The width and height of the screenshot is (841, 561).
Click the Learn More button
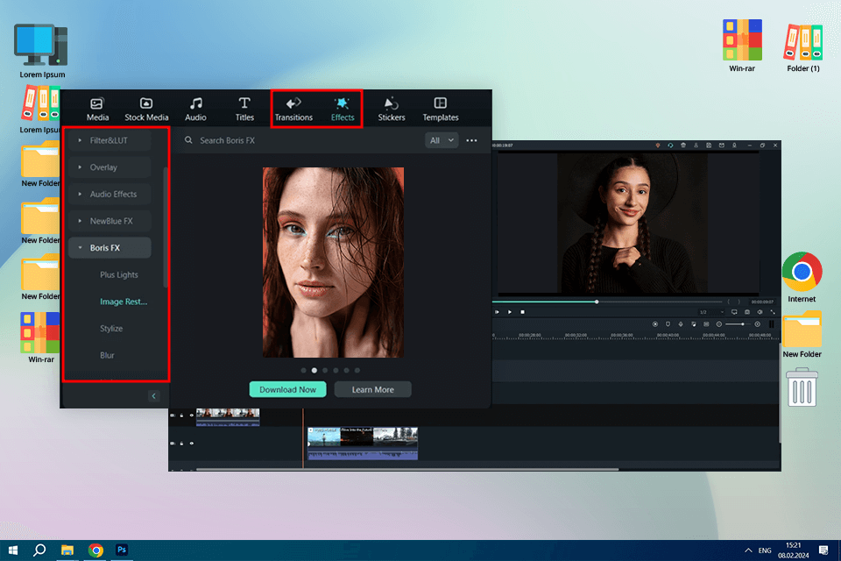tap(373, 389)
